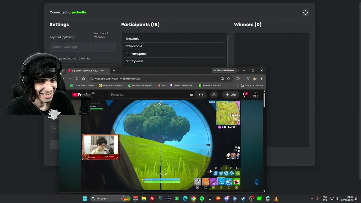Click the microphone indicator in system tray
The image size is (361, 203).
[x=318, y=198]
